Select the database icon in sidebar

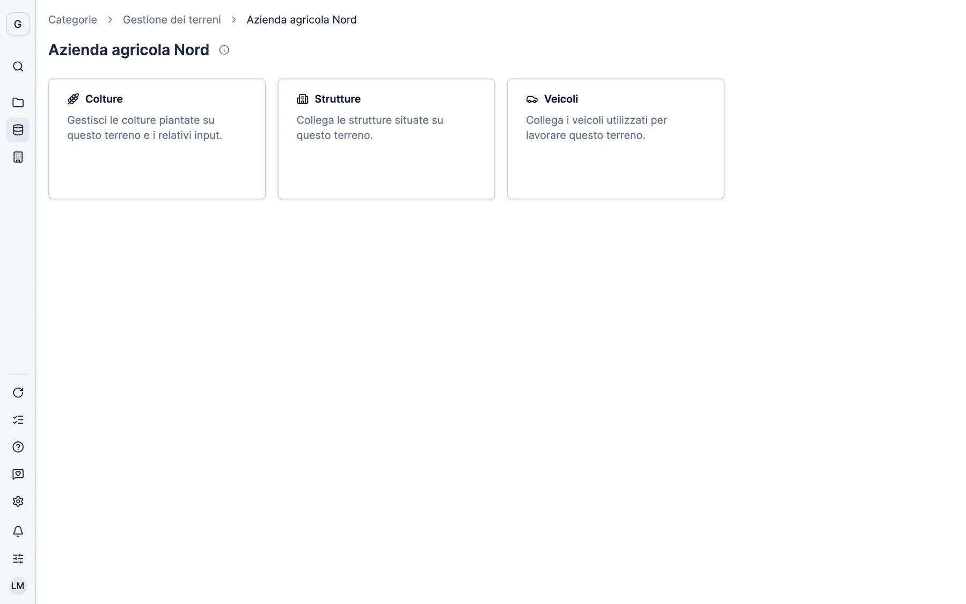pyautogui.click(x=18, y=130)
